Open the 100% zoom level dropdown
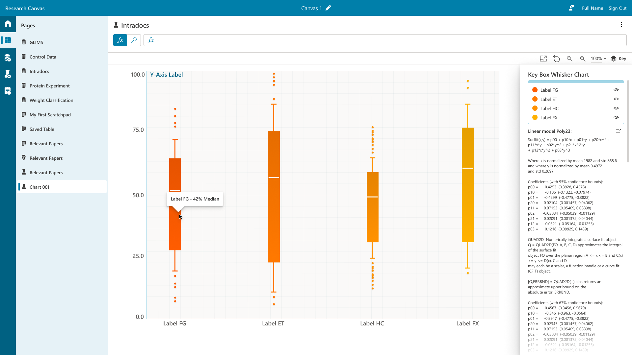Image resolution: width=632 pixels, height=355 pixels. click(598, 59)
